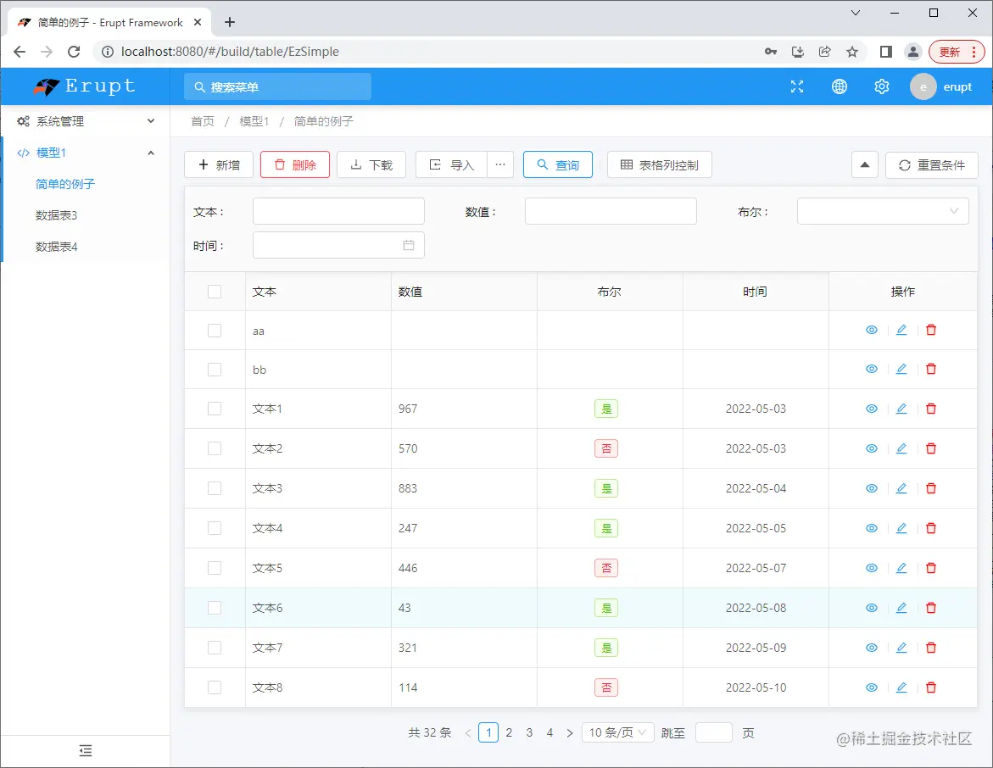Image resolution: width=993 pixels, height=768 pixels.
Task: Check the row 文本3 checkbox
Action: [x=215, y=488]
